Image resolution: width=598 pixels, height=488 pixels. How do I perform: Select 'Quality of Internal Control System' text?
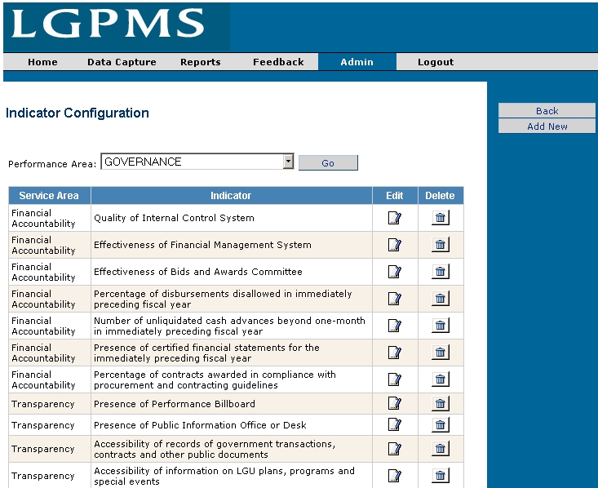point(174,218)
